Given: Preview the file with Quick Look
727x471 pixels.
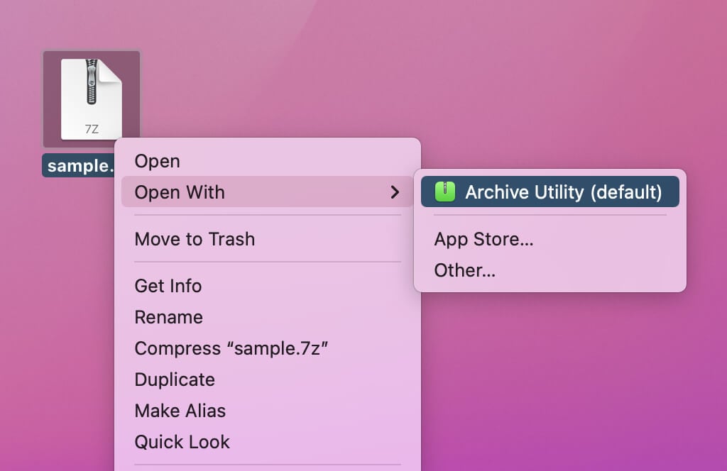Looking at the screenshot, I should 182,442.
